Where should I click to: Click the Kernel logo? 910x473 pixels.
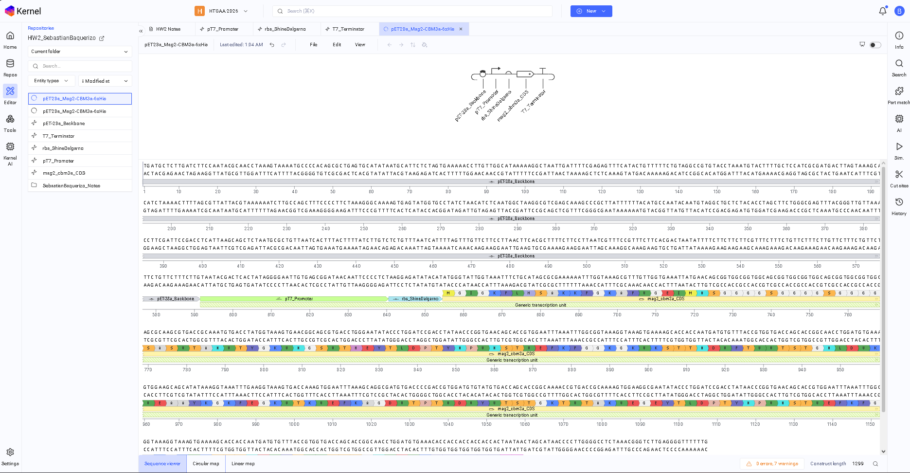(23, 11)
